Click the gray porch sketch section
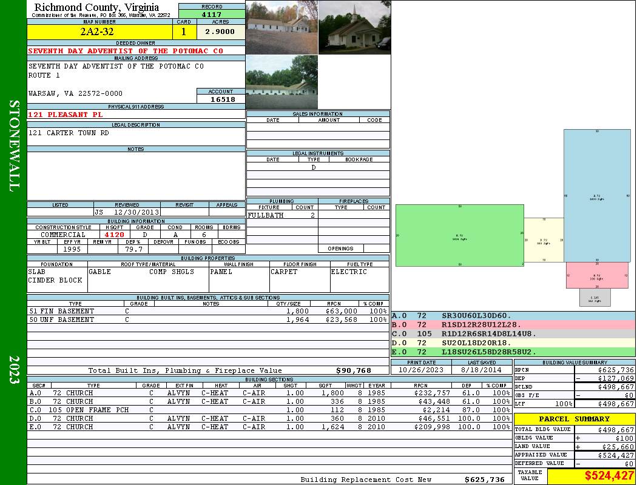The image size is (637, 485). 595,298
